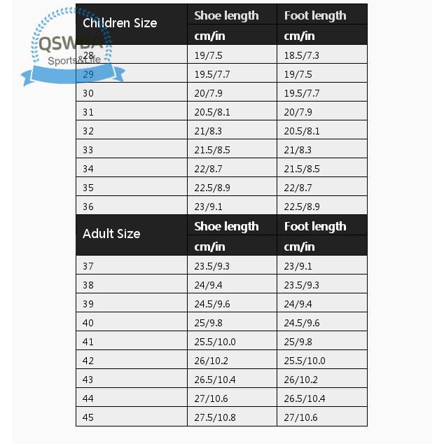The width and height of the screenshot is (444, 444).
Task: Select size 30 in the children rows
Action: click(89, 93)
